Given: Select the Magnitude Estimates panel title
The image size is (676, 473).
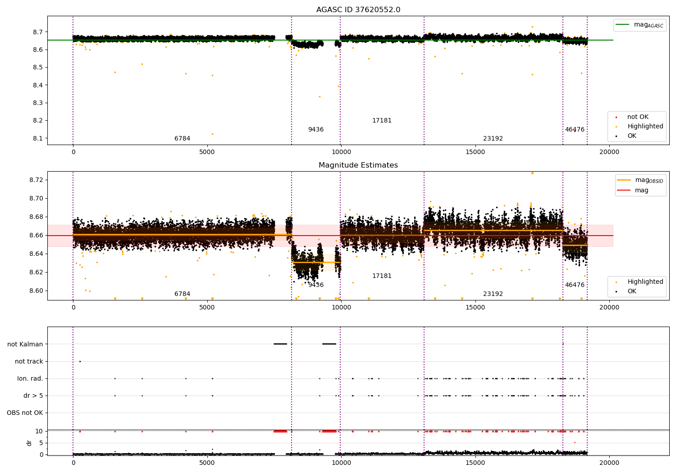Looking at the screenshot, I should click(358, 165).
